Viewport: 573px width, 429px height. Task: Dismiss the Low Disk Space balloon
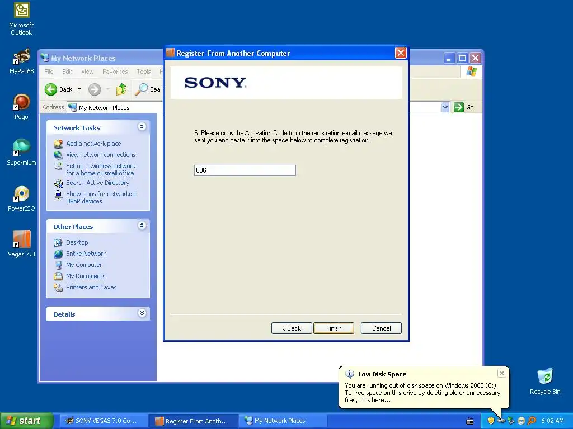[502, 373]
